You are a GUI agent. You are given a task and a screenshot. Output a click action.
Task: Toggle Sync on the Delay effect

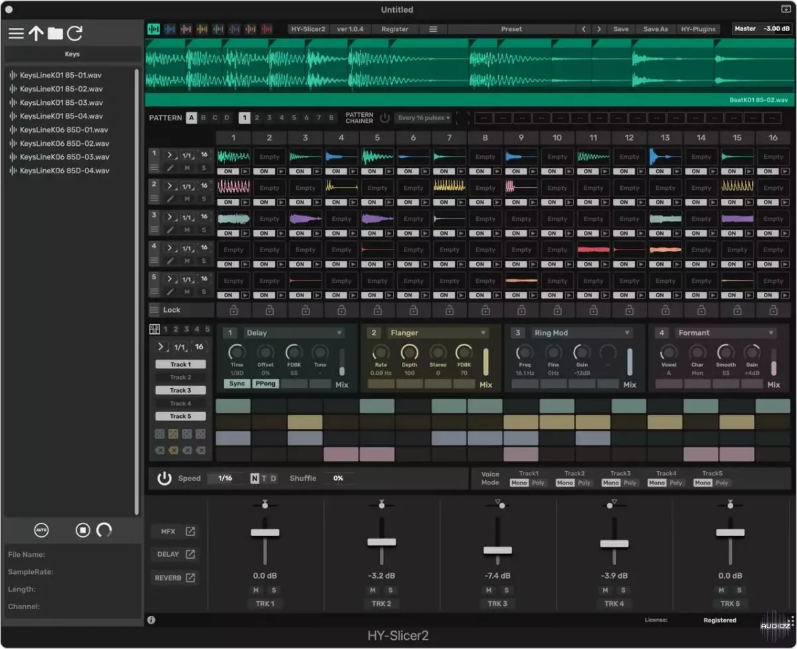point(236,384)
